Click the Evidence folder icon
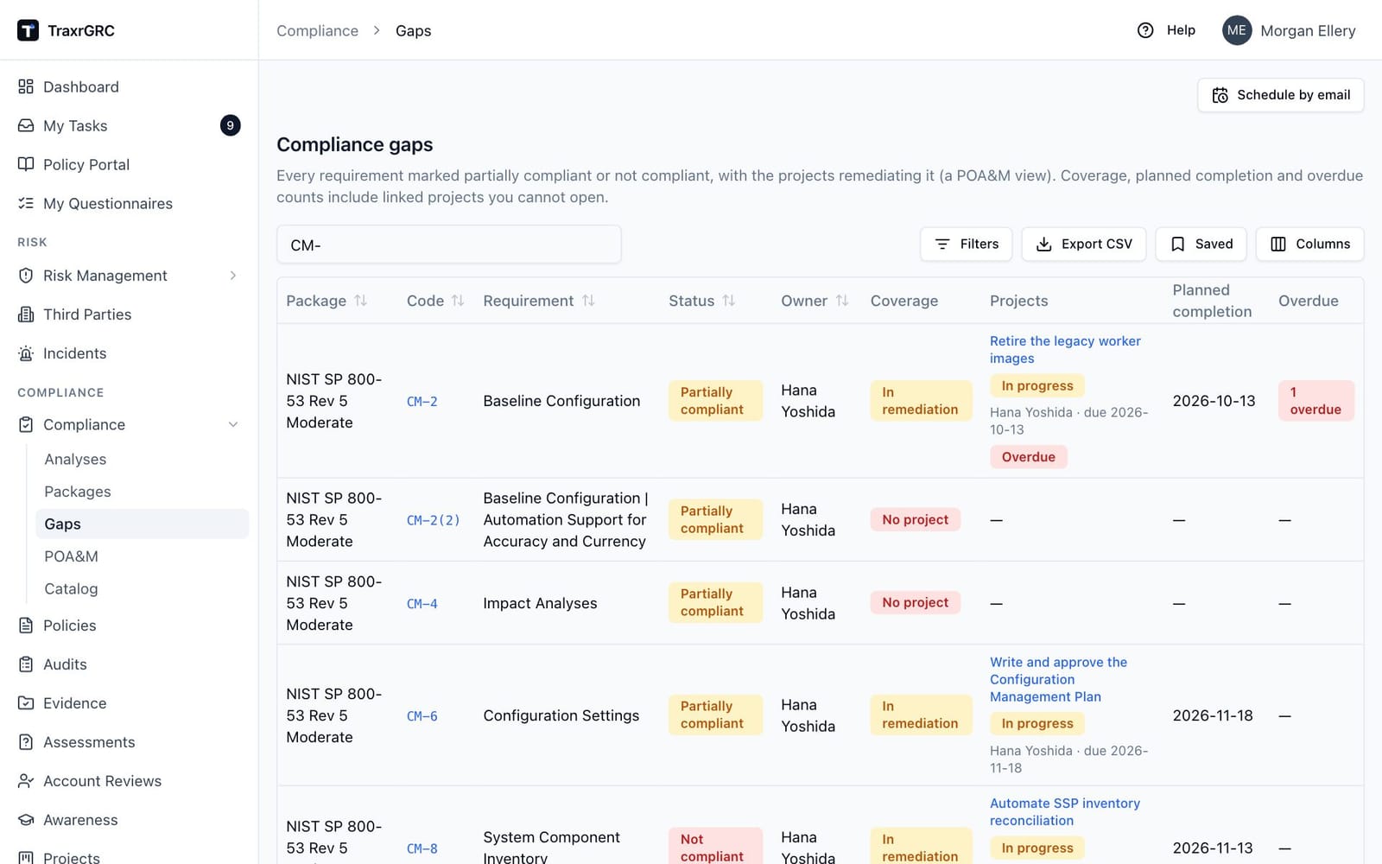This screenshot has width=1382, height=864. pos(26,703)
